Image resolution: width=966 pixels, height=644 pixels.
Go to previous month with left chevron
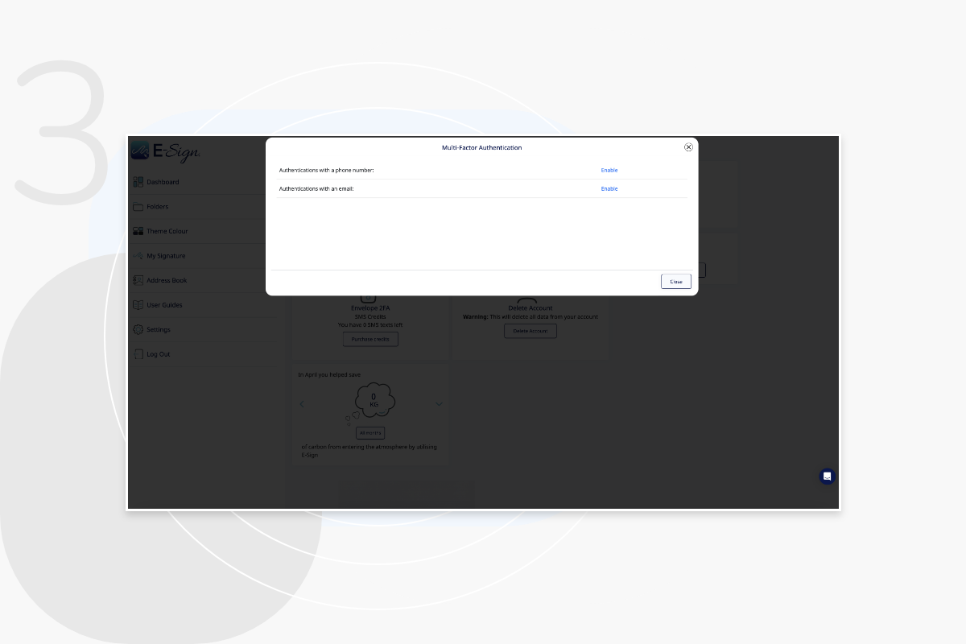point(302,404)
